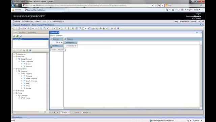This screenshot has width=216, height=122.
Task: Select Europe tree item
Action: coord(28,88)
